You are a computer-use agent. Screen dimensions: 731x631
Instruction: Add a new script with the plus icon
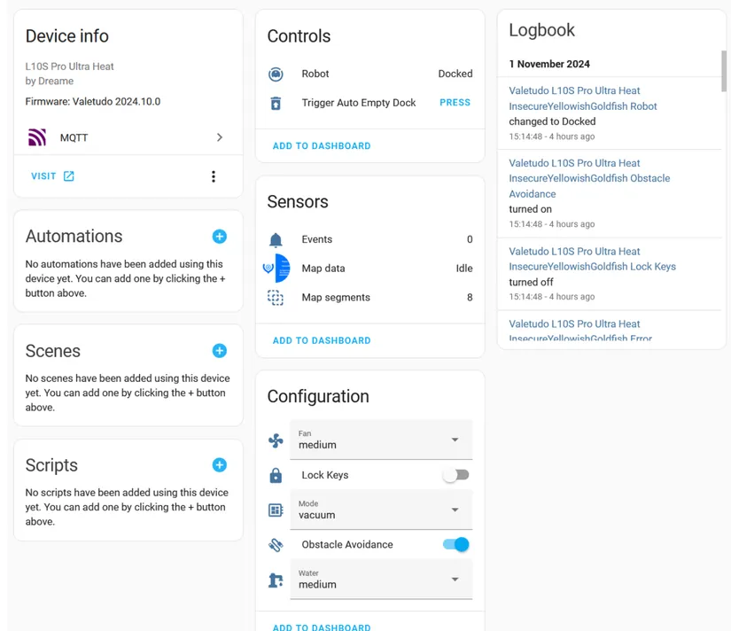(x=220, y=465)
